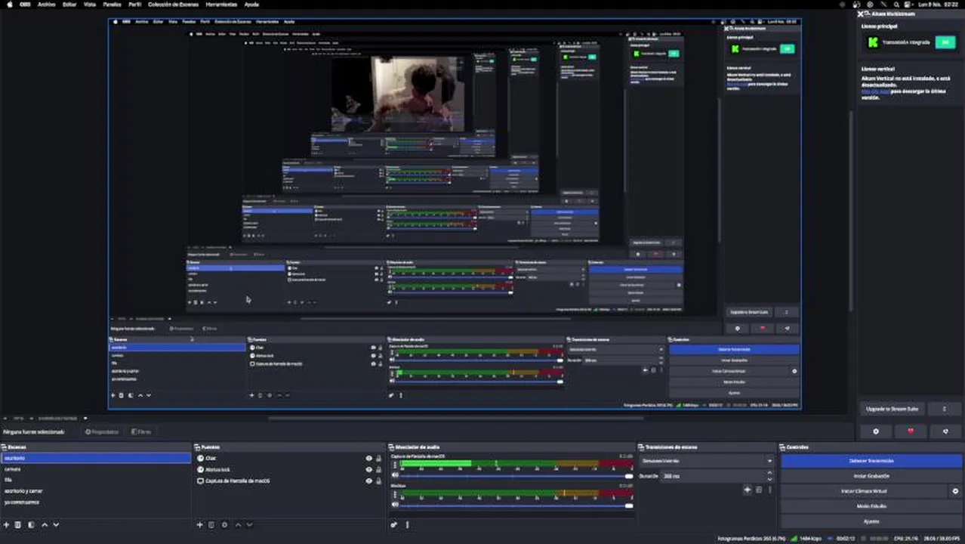Select the 'camara' scene

(x=97, y=469)
